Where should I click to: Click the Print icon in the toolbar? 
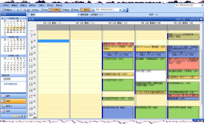coord(17,10)
